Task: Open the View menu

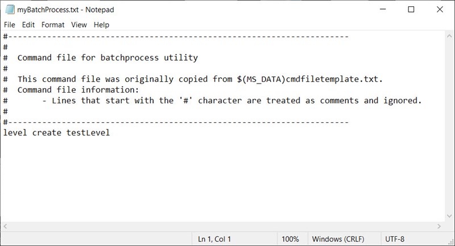Action: tap(79, 25)
